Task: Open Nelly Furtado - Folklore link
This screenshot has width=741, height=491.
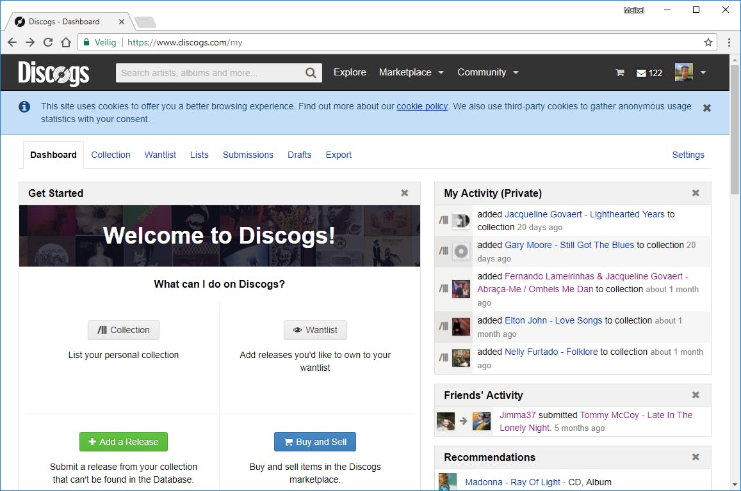Action: [551, 352]
